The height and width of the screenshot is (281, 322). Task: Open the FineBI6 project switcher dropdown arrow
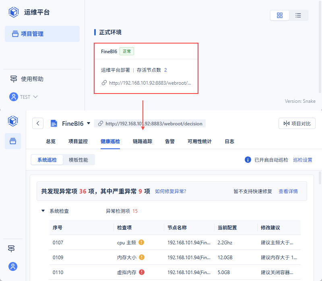click(x=89, y=123)
